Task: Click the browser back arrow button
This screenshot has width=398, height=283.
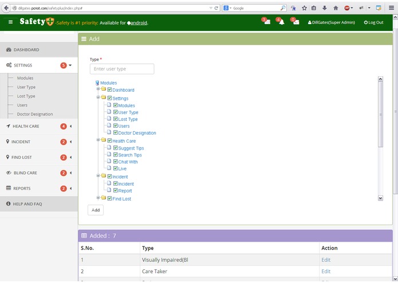Action: [x=6, y=8]
